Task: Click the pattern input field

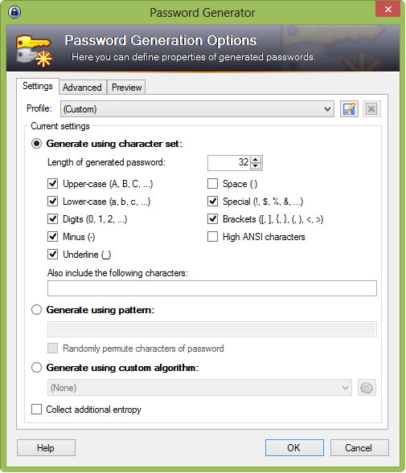Action: click(212, 329)
